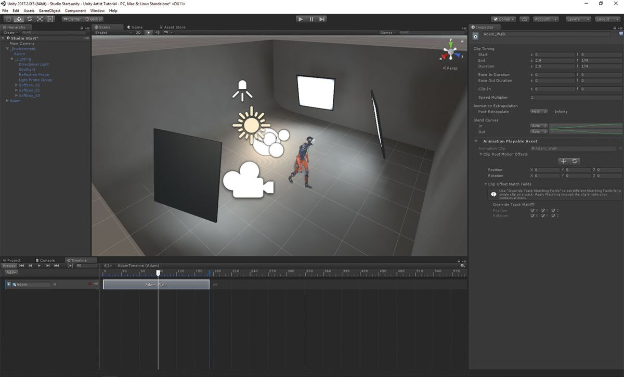
Task: Click the Preview button in the Timeline
Action: 9,265
